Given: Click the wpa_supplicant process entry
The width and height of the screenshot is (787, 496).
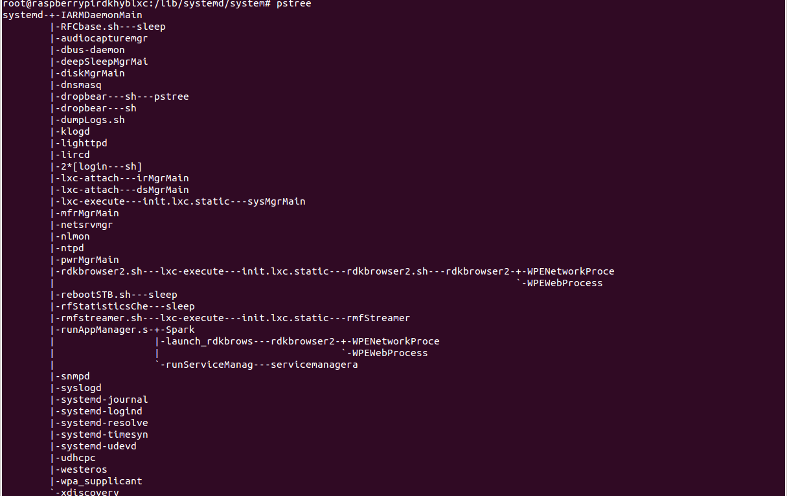Looking at the screenshot, I should [102, 481].
